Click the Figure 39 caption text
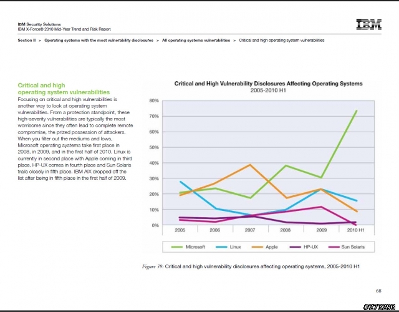The image size is (399, 312). pyautogui.click(x=251, y=266)
